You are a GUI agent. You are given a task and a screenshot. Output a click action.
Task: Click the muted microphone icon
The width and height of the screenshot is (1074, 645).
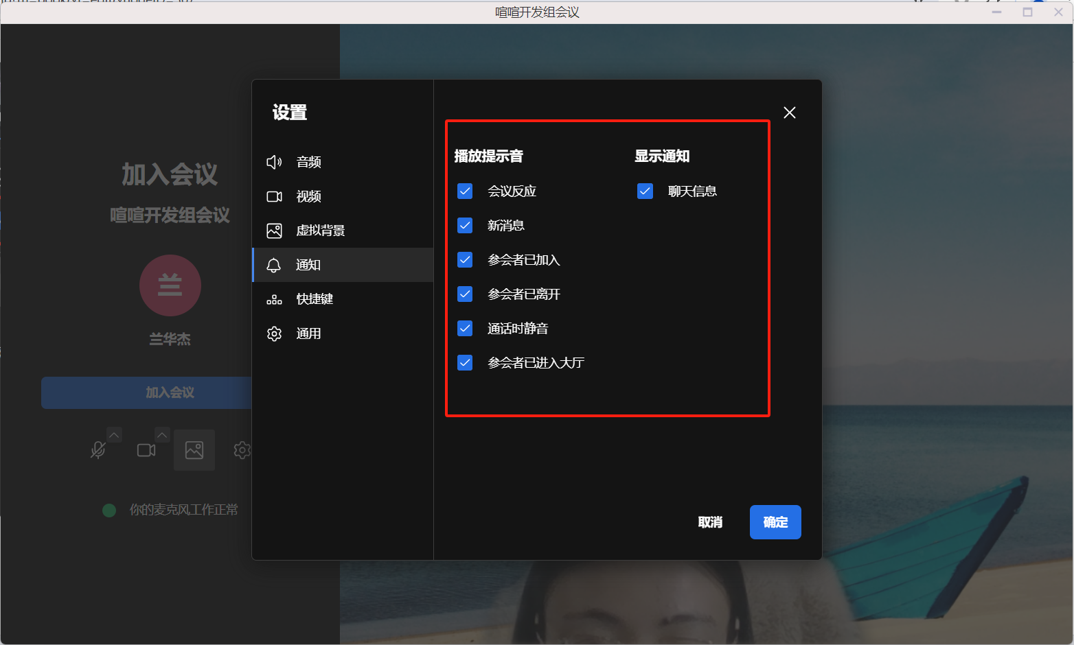pos(98,450)
